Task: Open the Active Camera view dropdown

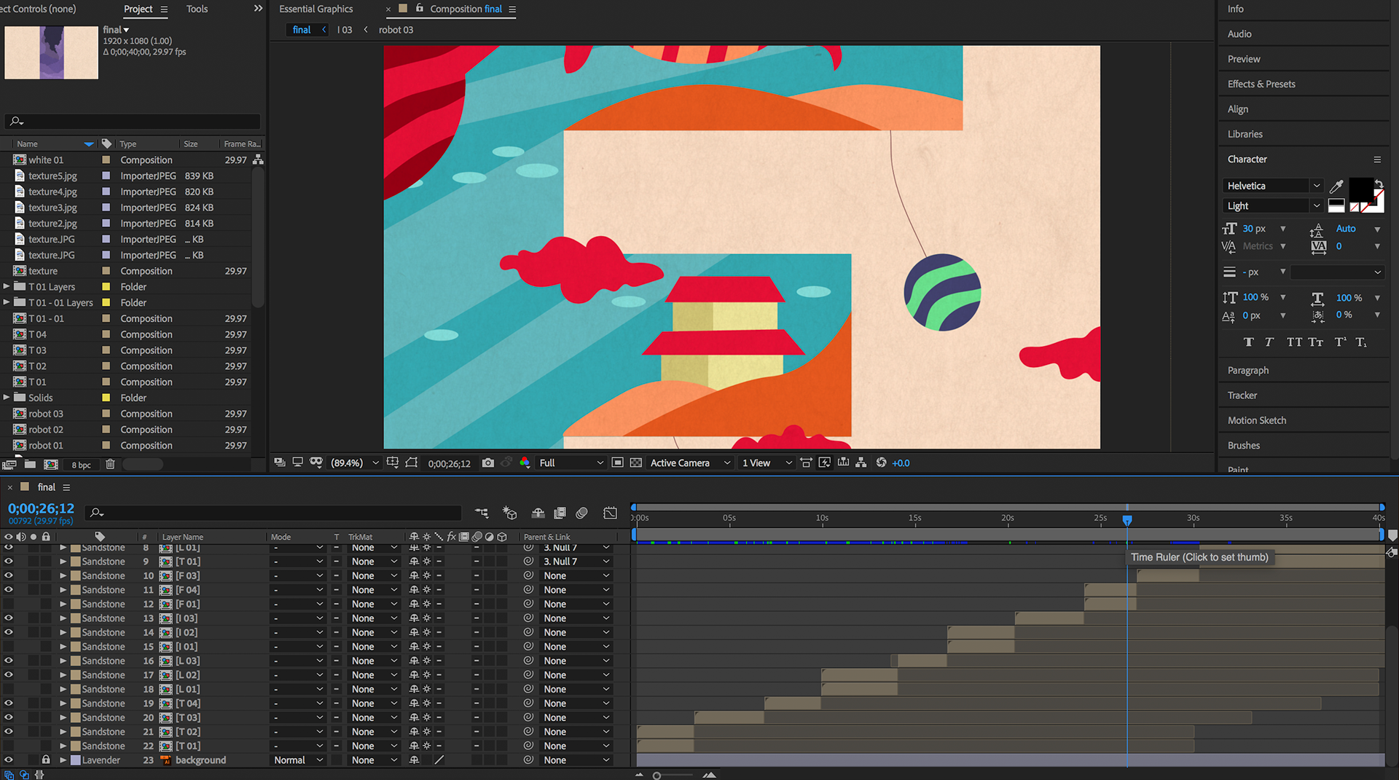Action: click(x=690, y=463)
